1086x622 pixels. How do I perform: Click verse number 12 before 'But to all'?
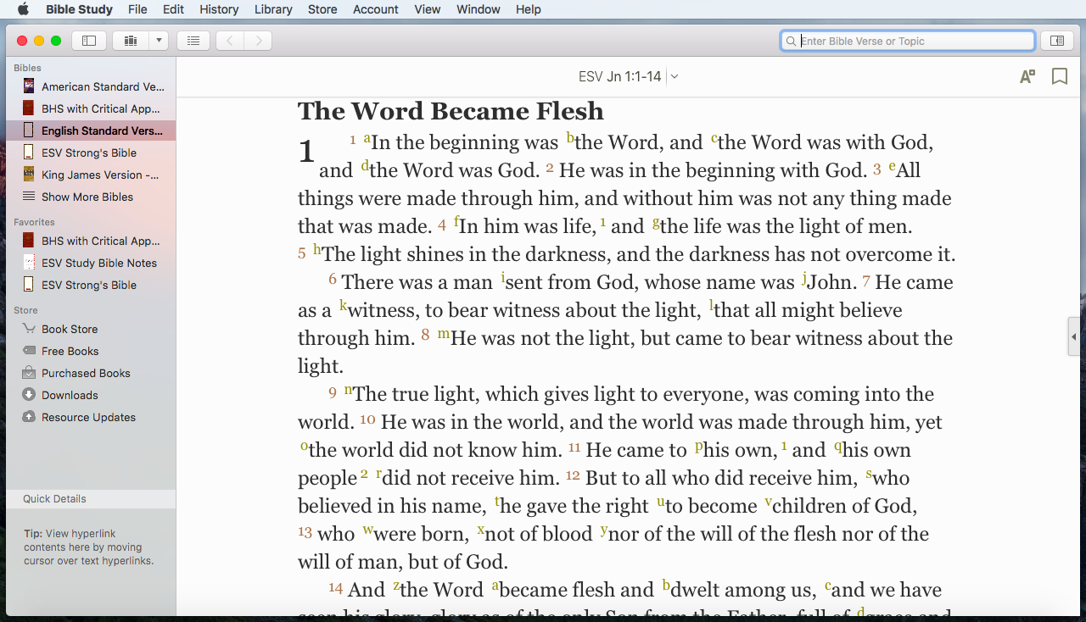(x=573, y=475)
